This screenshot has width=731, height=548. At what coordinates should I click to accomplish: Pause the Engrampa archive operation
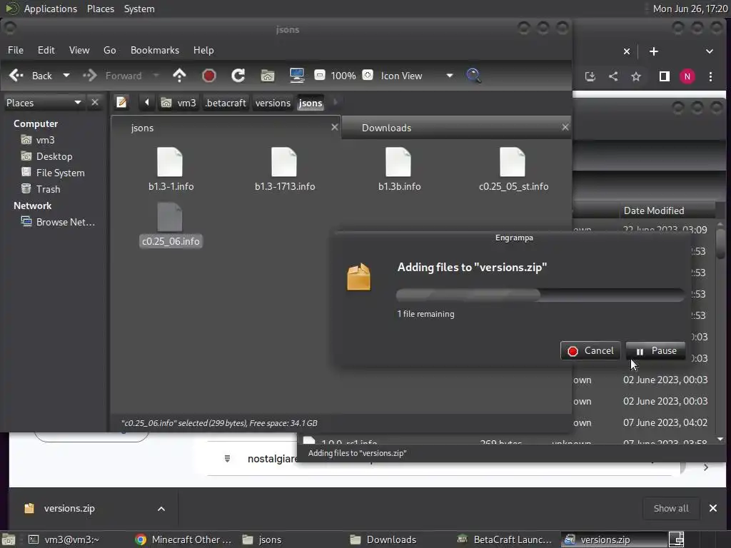pyautogui.click(x=656, y=351)
